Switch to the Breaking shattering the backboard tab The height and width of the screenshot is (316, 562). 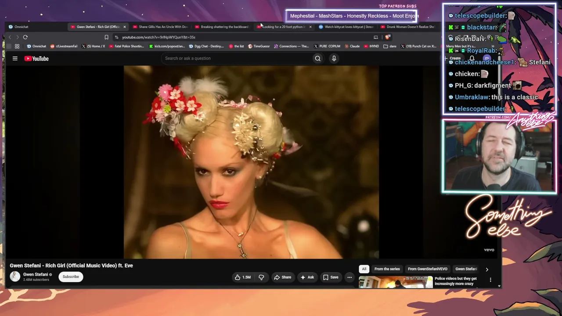click(x=223, y=27)
